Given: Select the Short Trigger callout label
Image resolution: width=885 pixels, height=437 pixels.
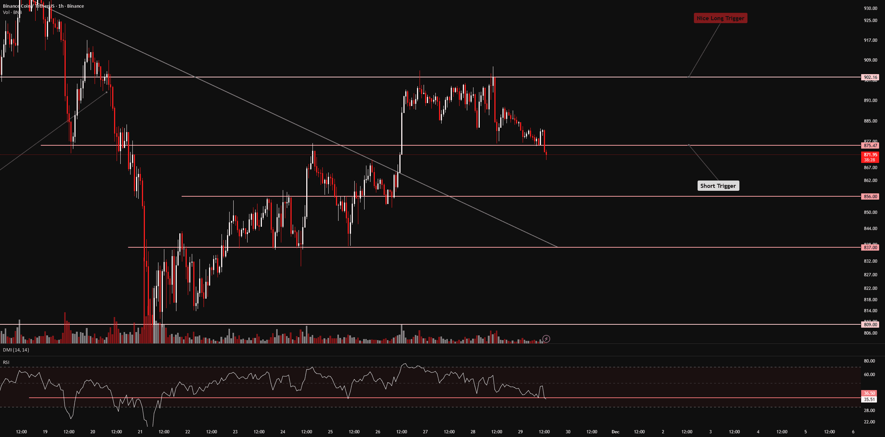Looking at the screenshot, I should click(718, 186).
